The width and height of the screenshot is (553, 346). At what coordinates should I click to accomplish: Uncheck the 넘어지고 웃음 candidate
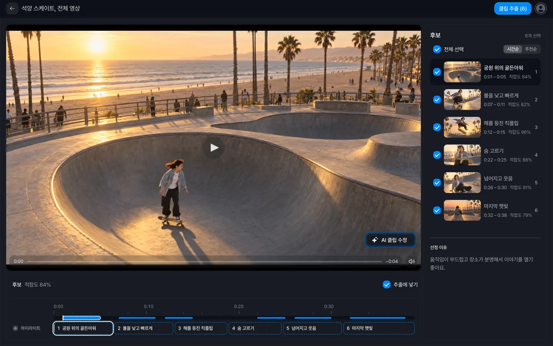pos(437,183)
